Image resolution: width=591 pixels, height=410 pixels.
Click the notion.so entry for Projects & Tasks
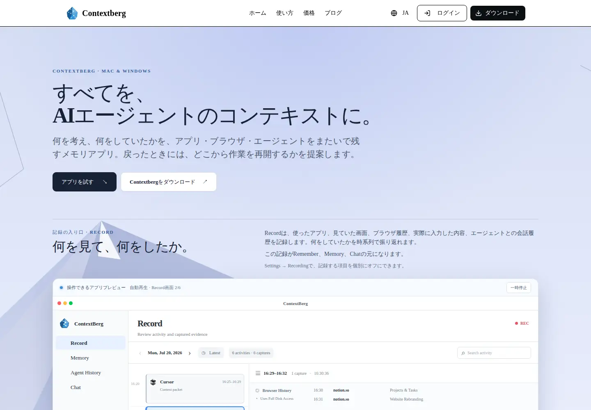pos(341,390)
